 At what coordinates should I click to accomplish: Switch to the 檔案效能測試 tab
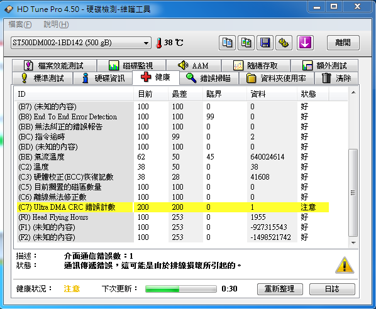pyautogui.click(x=54, y=65)
